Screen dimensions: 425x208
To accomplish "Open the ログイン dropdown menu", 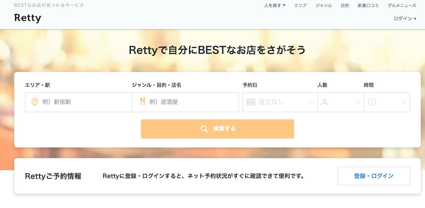I will [x=405, y=18].
